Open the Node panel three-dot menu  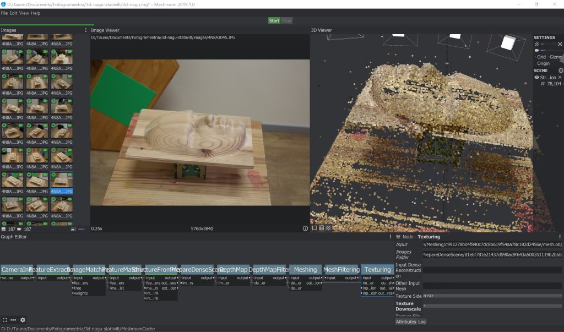[x=560, y=237]
